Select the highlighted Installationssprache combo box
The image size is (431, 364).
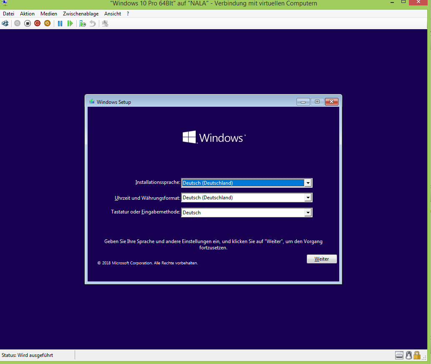[247, 183]
